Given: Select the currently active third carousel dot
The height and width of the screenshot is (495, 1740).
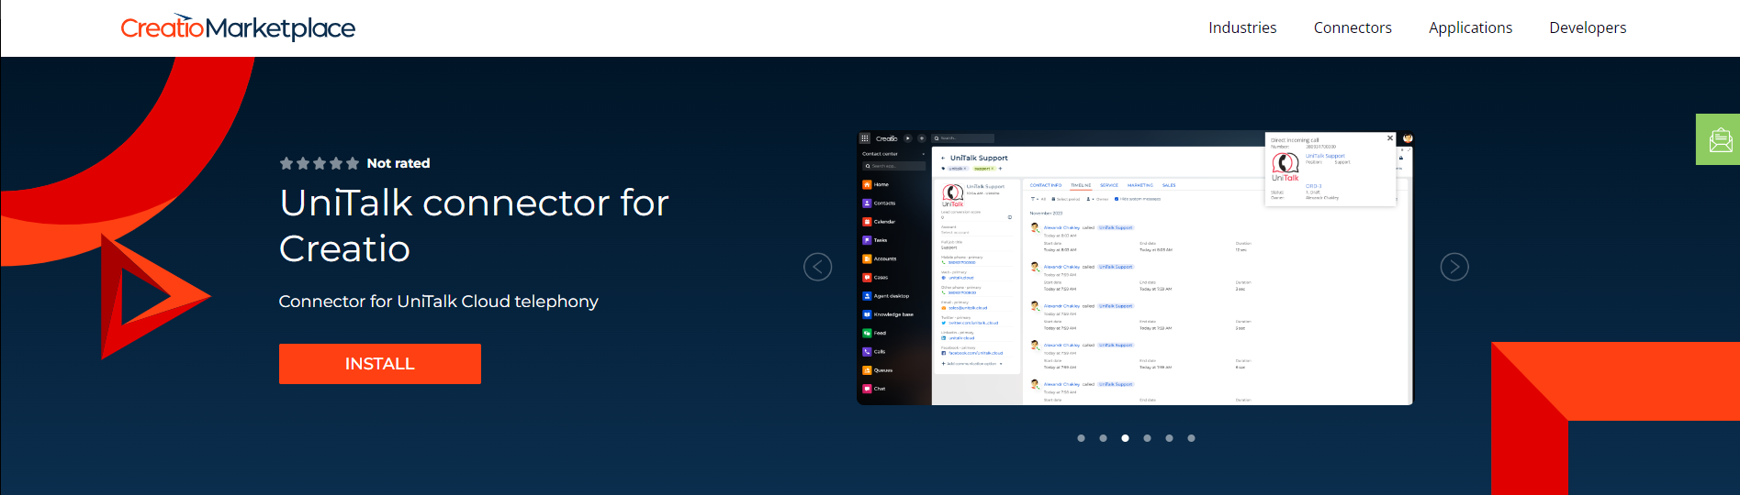Looking at the screenshot, I should [1125, 438].
